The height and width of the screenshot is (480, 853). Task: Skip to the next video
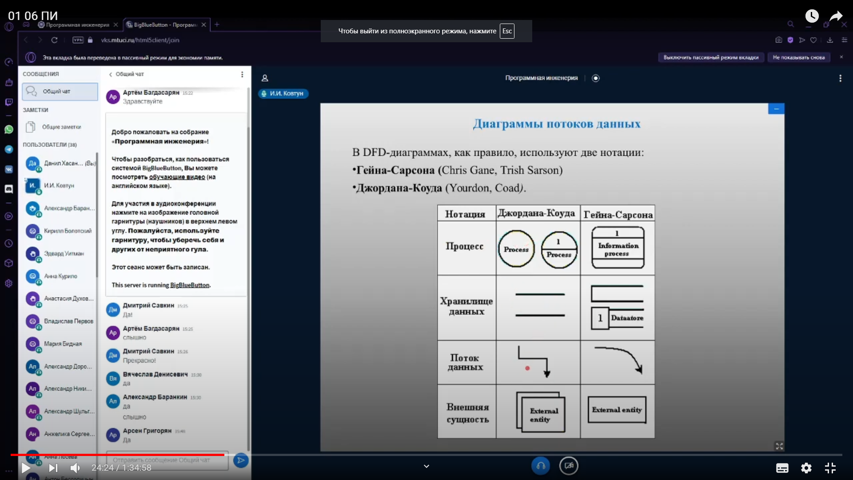tap(53, 468)
